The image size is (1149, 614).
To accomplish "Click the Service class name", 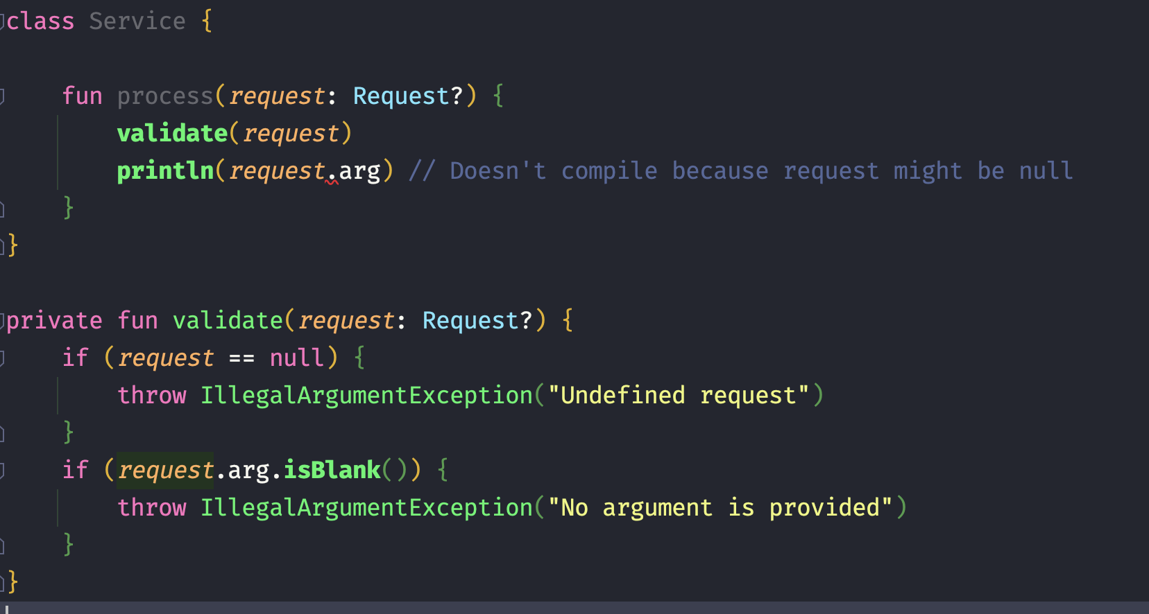I will pos(137,21).
